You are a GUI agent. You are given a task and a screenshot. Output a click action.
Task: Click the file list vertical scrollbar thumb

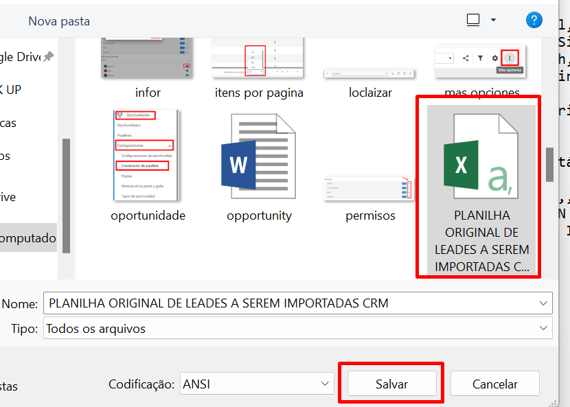549,165
